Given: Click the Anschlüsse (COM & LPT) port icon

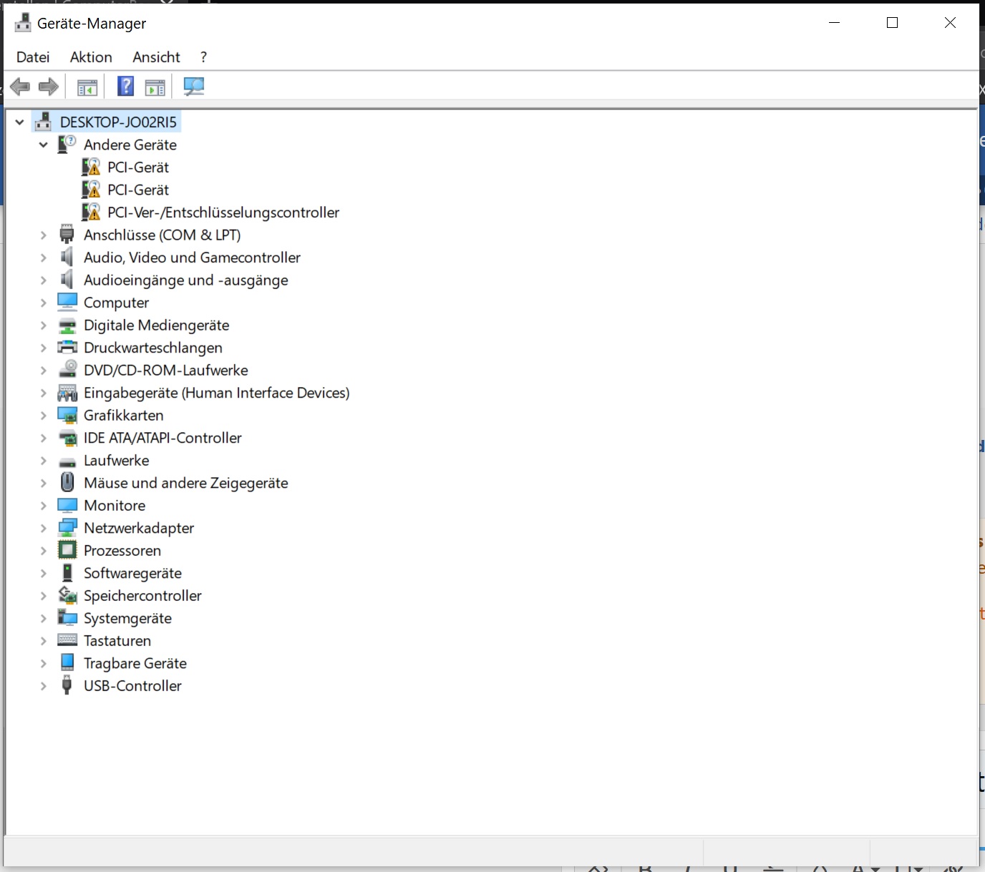Looking at the screenshot, I should pyautogui.click(x=67, y=234).
